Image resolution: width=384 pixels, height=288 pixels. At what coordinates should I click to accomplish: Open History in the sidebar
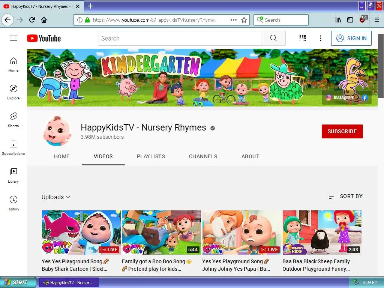[13, 203]
